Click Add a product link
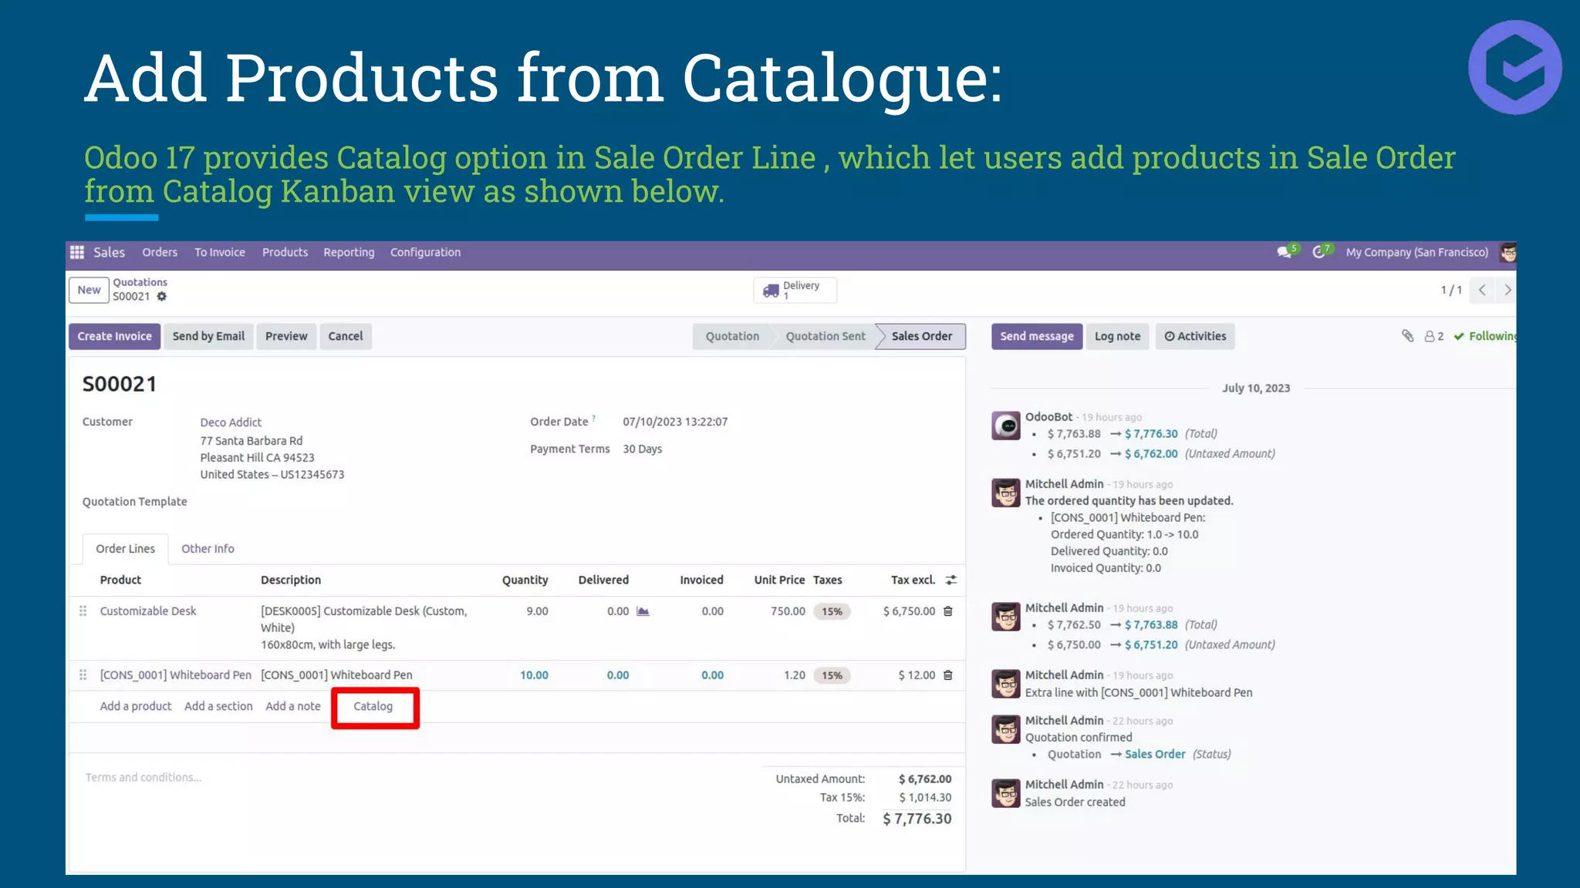1580x888 pixels. pos(136,706)
